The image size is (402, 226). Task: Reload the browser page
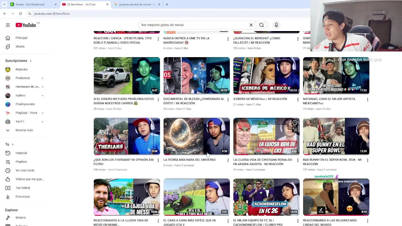(20, 14)
